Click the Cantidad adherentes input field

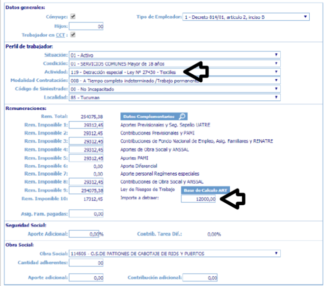tap(86, 263)
